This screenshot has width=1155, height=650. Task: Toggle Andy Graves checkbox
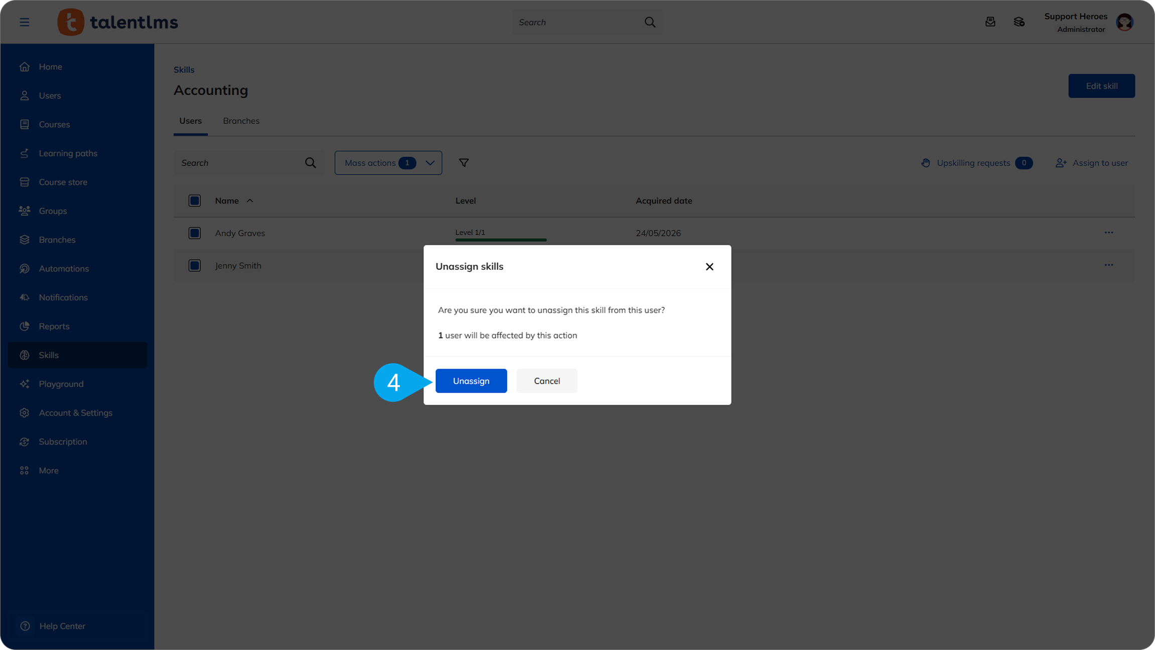[x=195, y=233]
